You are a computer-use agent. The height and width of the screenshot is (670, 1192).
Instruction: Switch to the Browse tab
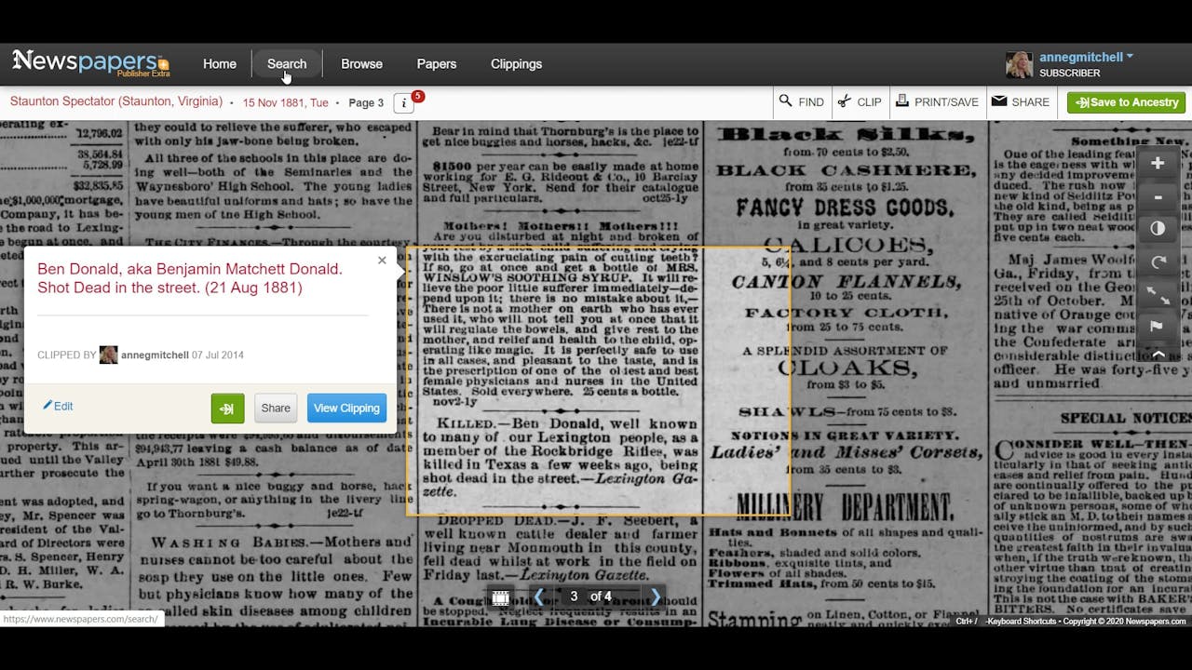click(361, 63)
